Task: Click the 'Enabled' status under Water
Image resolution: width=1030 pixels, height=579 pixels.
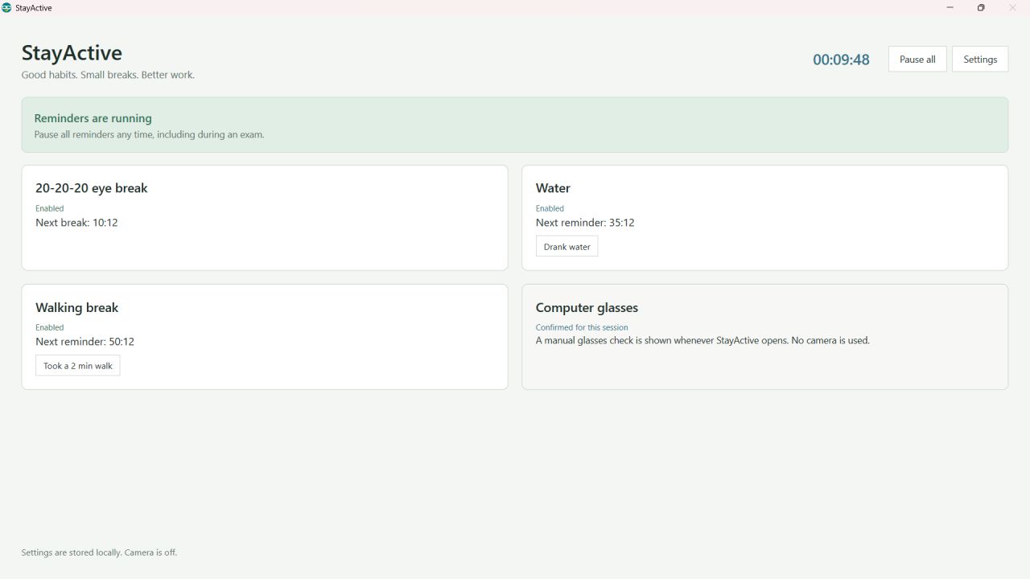Action: tap(550, 208)
